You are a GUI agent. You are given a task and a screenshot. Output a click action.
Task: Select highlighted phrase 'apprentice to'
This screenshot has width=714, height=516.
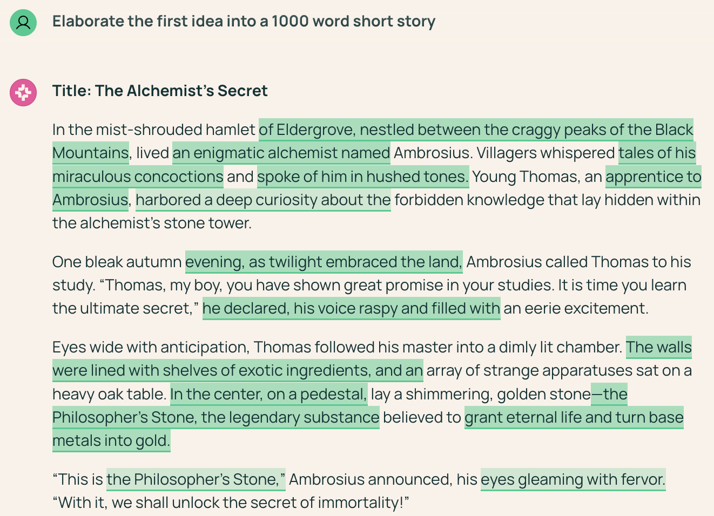tap(654, 177)
